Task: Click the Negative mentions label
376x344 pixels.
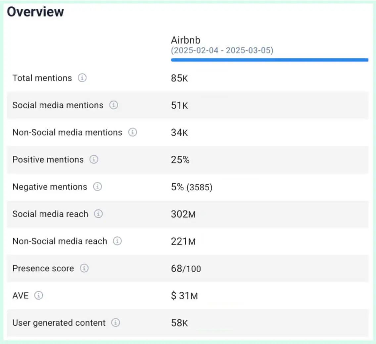Action: [x=50, y=187]
